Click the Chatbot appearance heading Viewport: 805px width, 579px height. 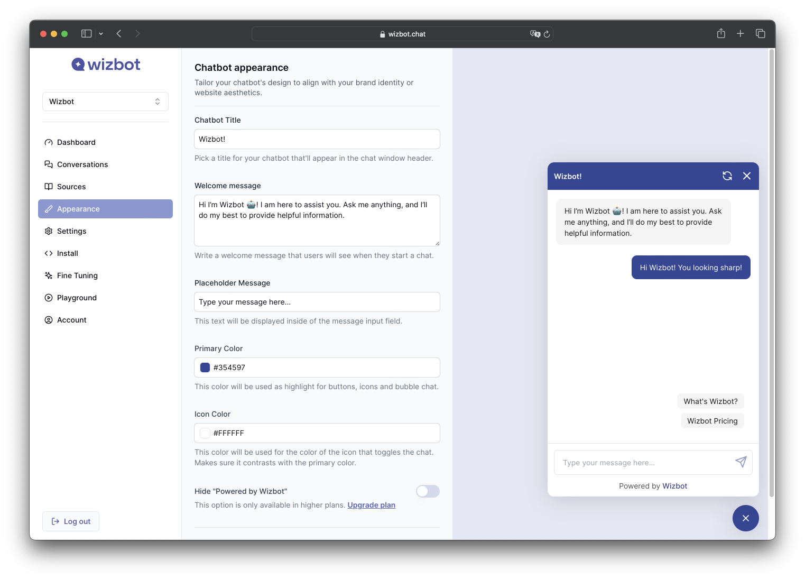pyautogui.click(x=242, y=68)
